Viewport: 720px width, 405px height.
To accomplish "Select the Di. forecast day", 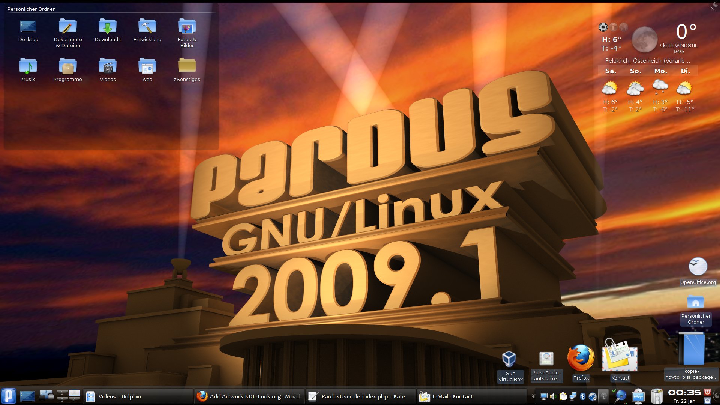I will click(685, 71).
